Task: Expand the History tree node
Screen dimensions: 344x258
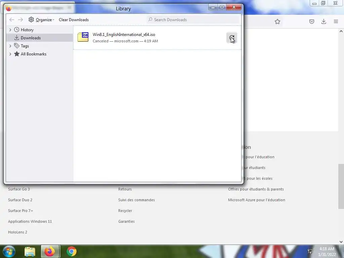Action: pos(10,30)
